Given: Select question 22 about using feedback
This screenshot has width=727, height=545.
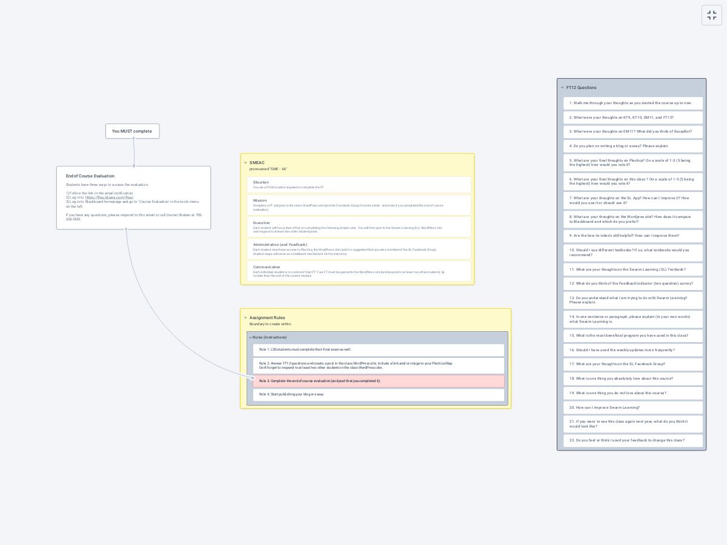Looking at the screenshot, I should coord(632,440).
